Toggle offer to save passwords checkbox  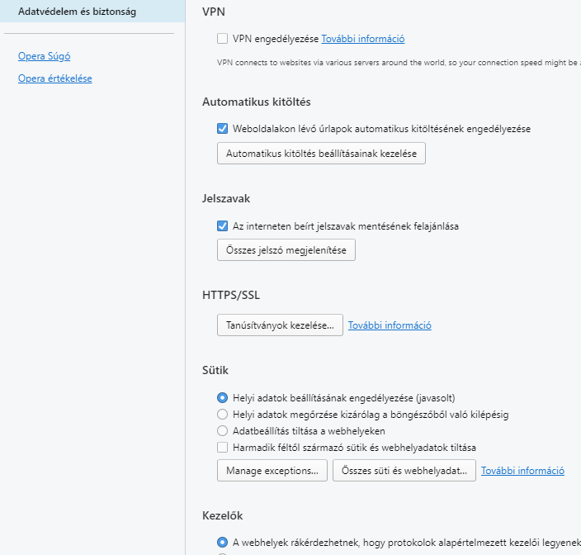[x=222, y=225]
